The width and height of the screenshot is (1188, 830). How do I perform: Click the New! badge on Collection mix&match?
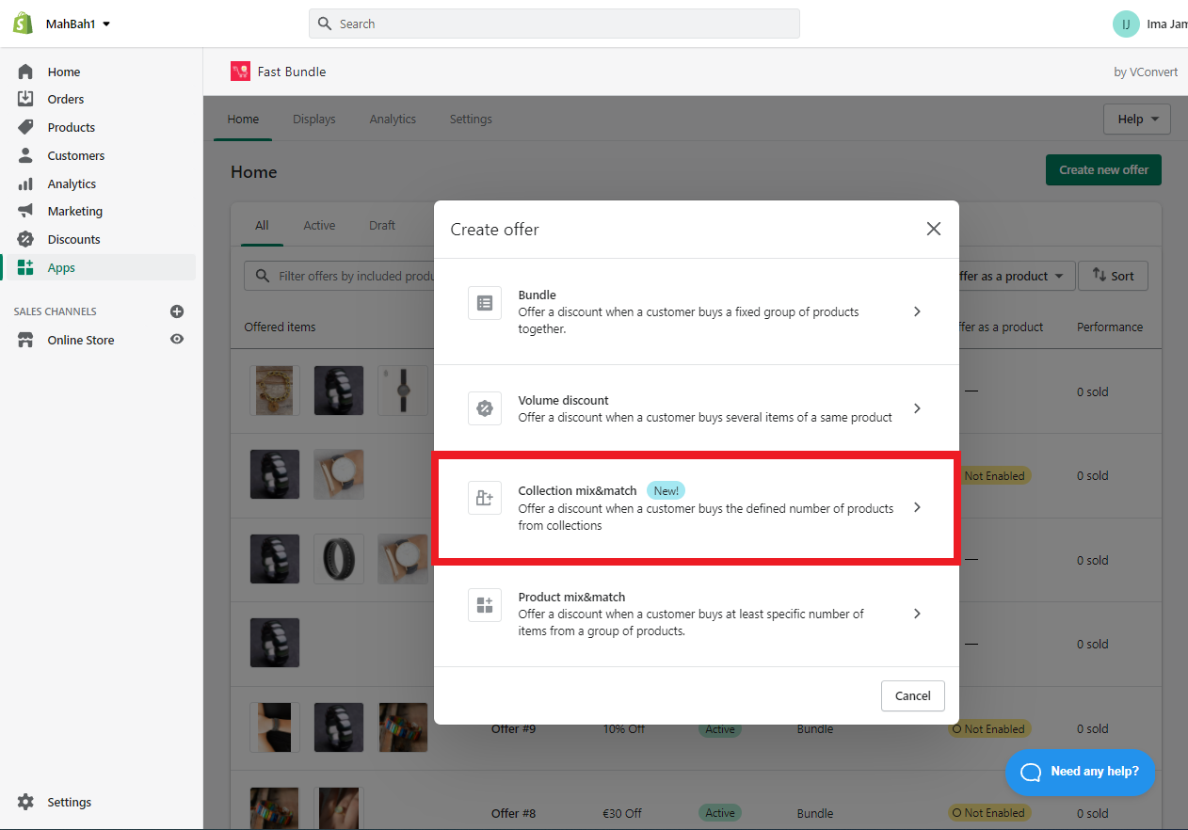point(666,490)
